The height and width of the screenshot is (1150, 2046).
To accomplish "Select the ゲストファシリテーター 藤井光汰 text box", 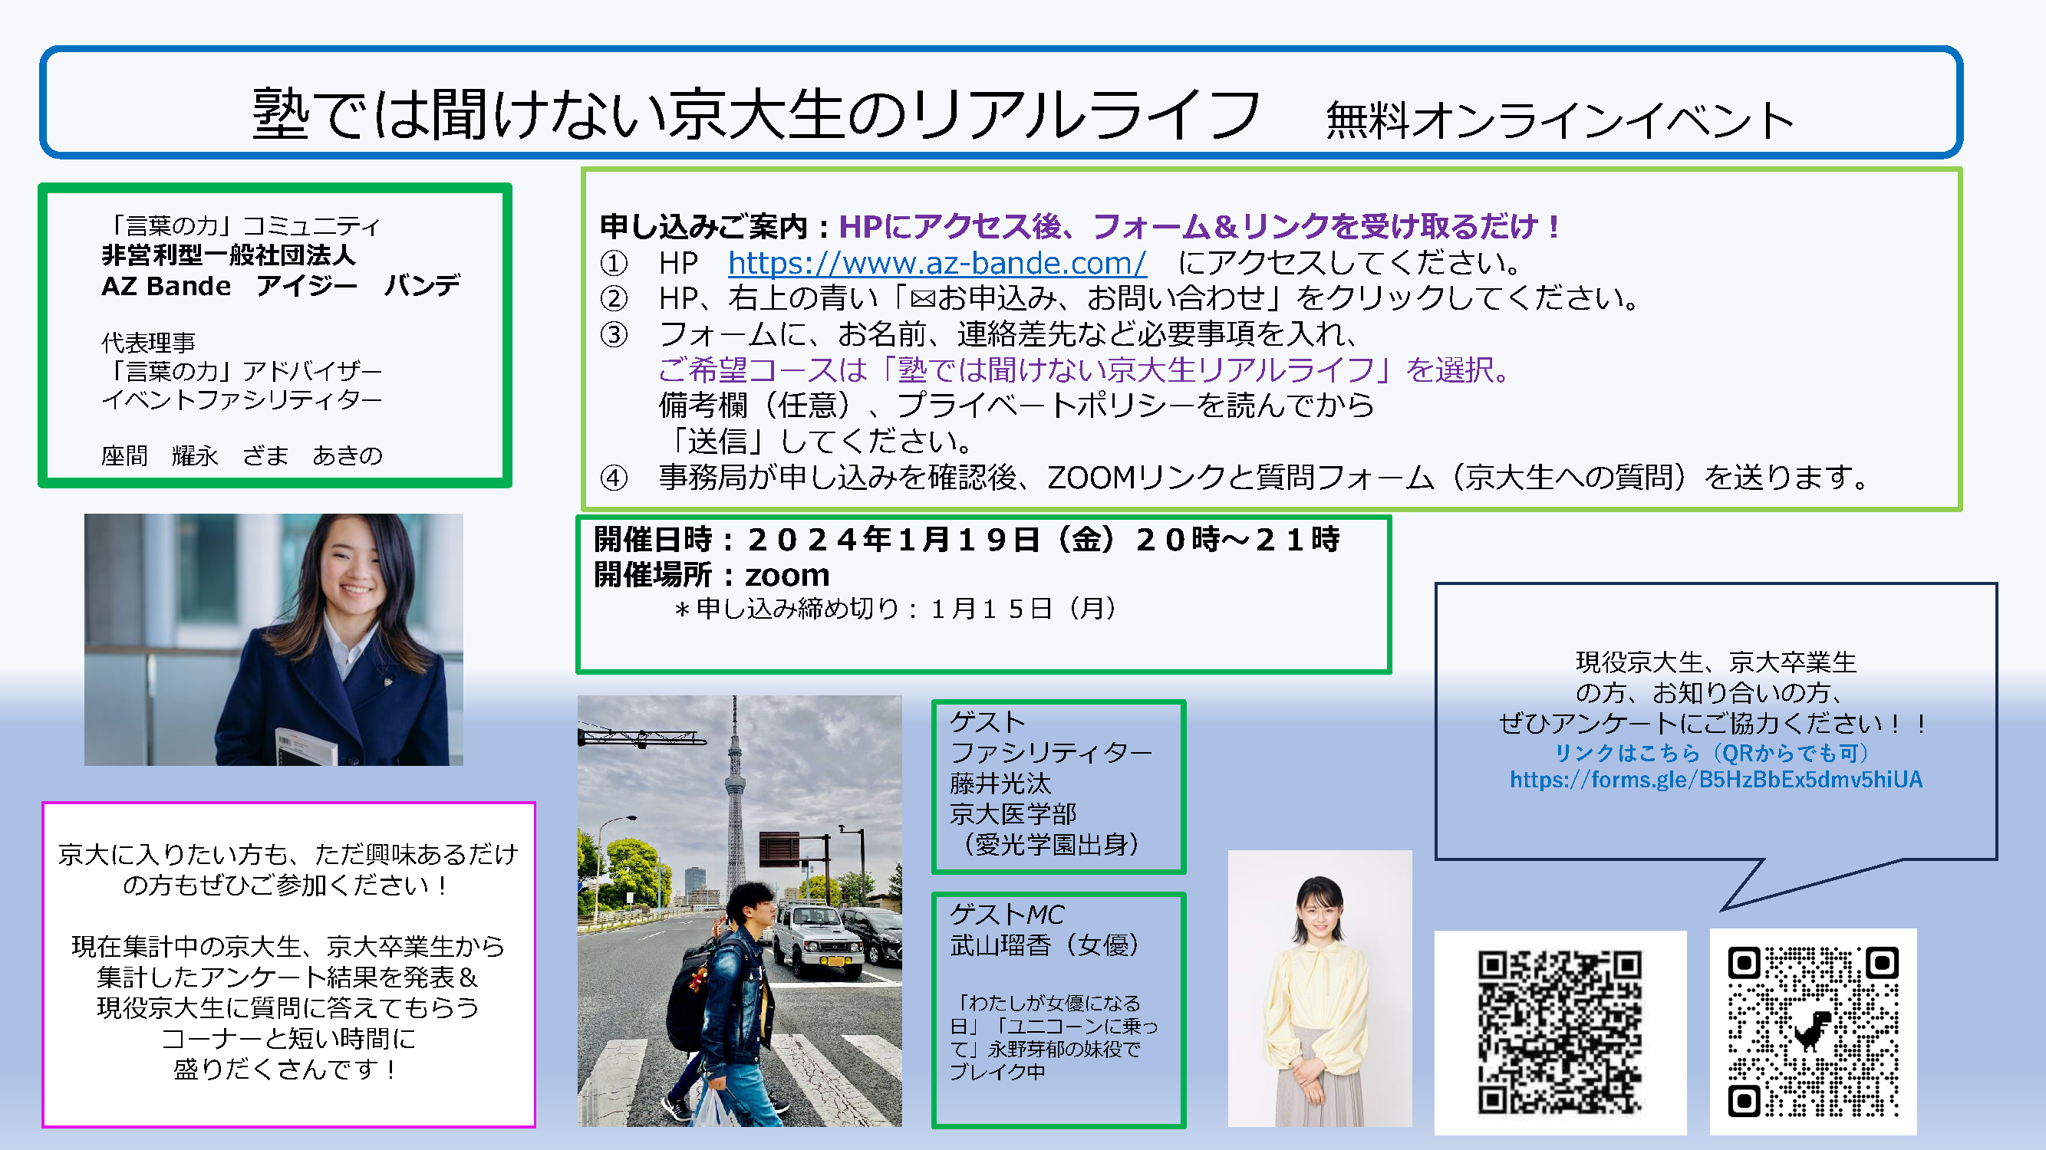I will [x=1058, y=786].
